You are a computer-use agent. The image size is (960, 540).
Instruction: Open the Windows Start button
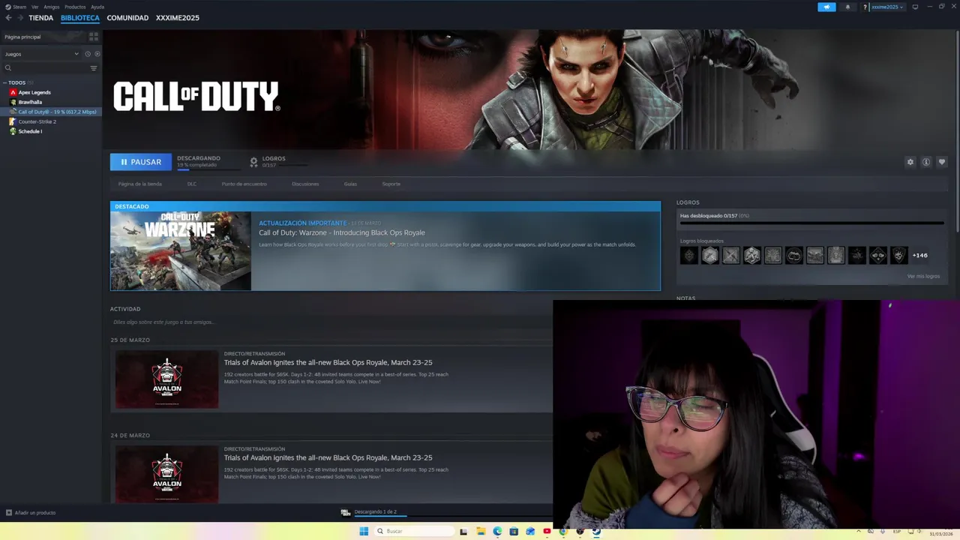pyautogui.click(x=364, y=531)
